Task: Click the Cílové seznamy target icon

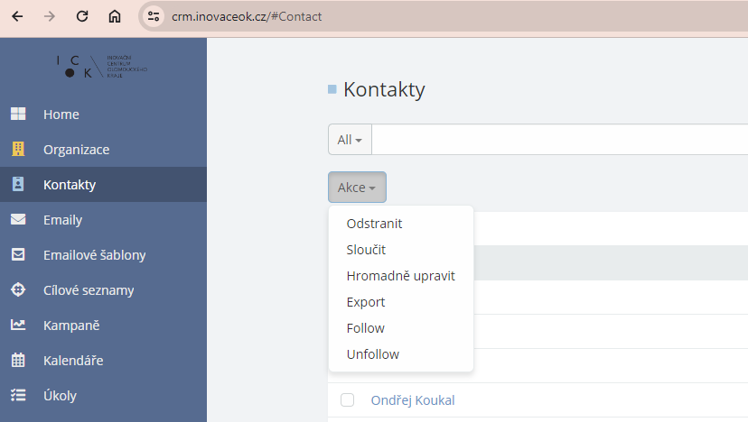Action: click(x=17, y=290)
